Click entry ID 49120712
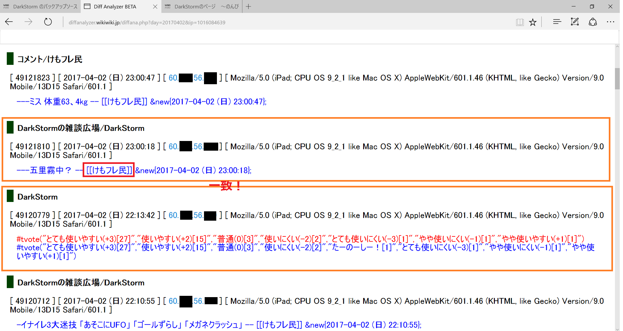This screenshot has width=623, height=331. click(33, 301)
